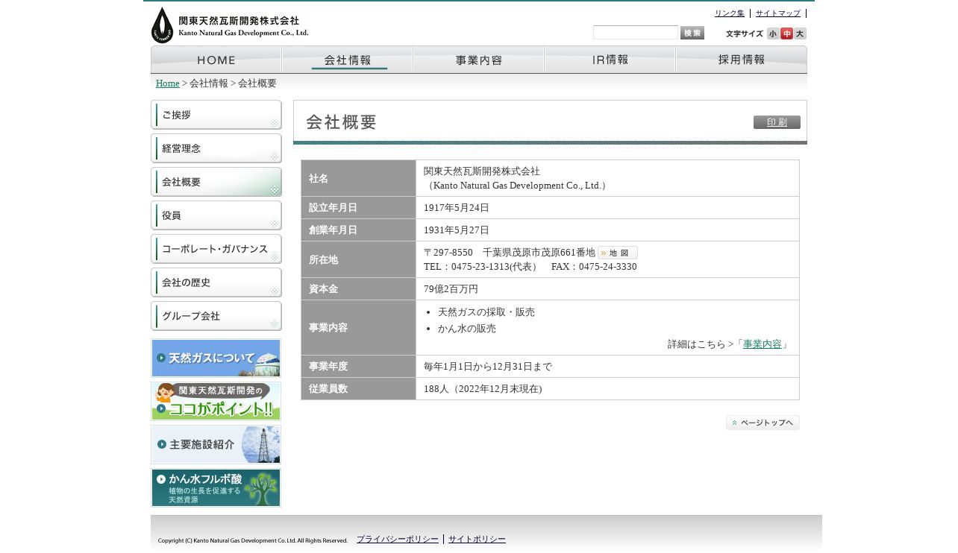Click the 会社概要 page heading
The width and height of the screenshot is (958, 553).
pyautogui.click(x=342, y=122)
